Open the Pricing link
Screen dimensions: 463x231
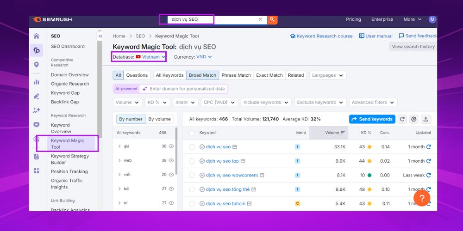click(x=353, y=19)
